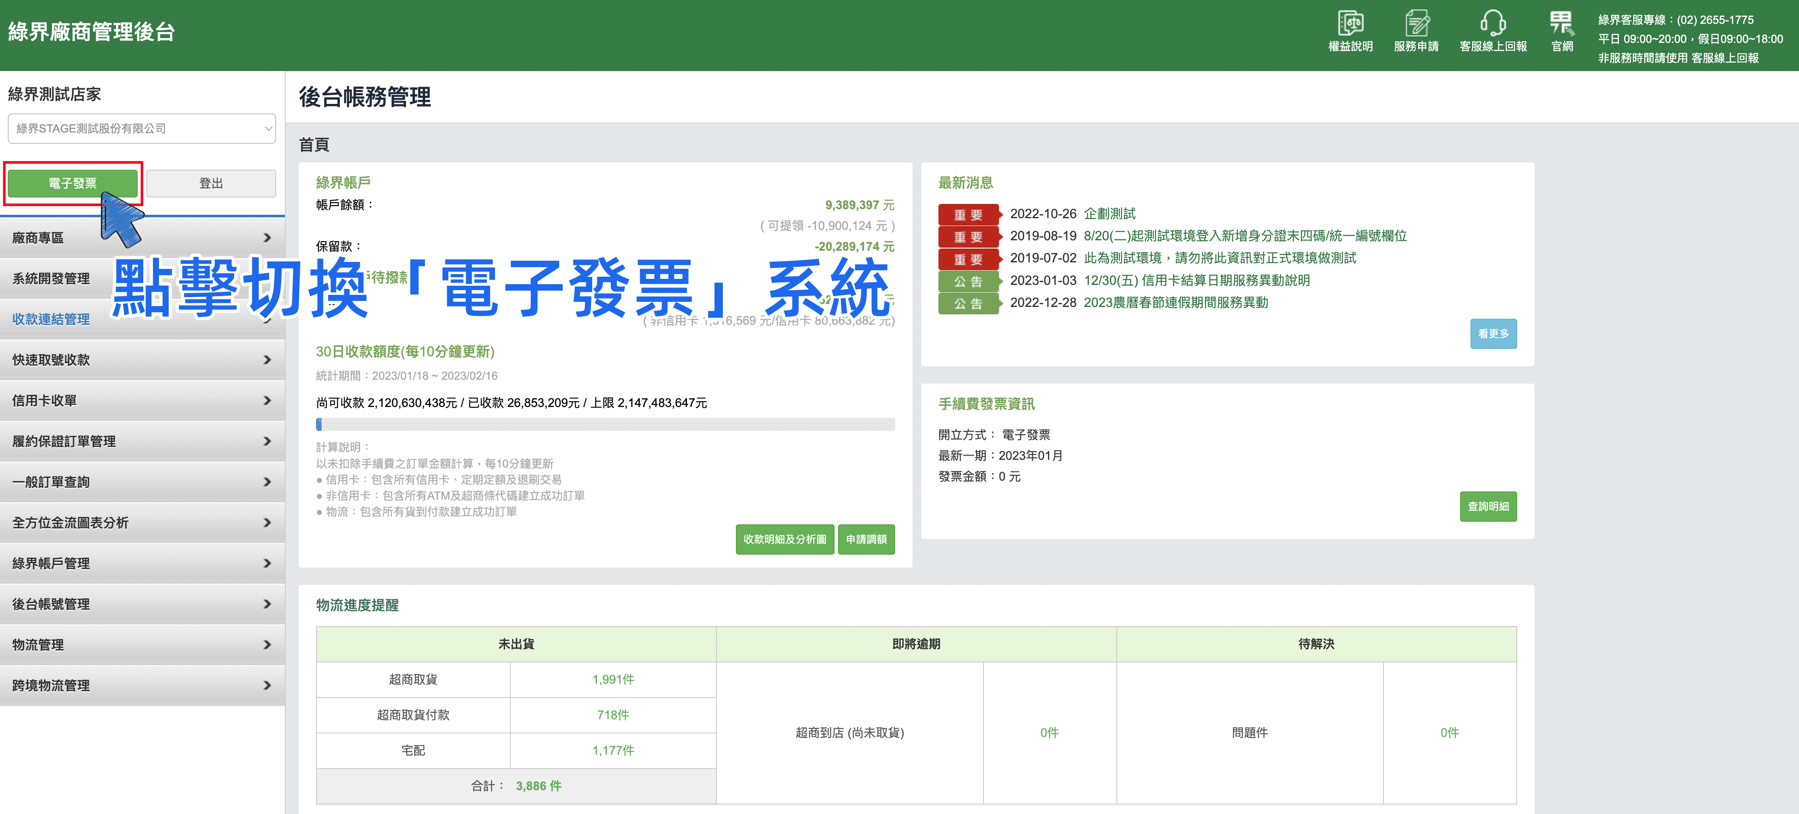Click the 0件 超商到店 count

pos(1049,732)
